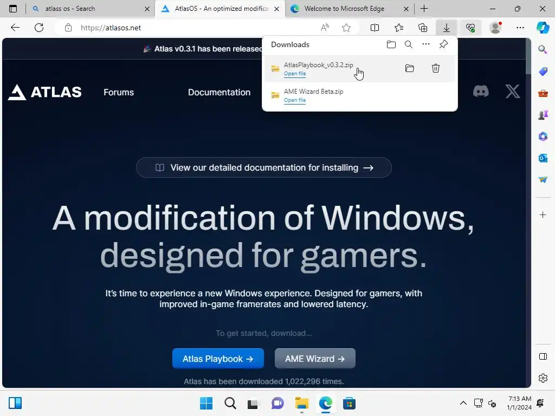Open the Favorites list

398,28
